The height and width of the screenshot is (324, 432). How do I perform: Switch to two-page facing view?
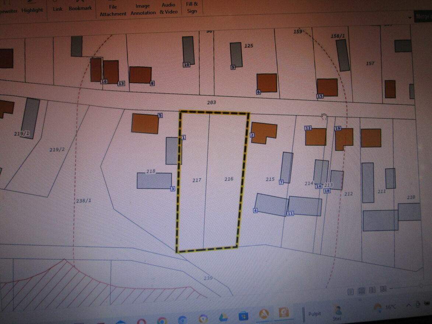point(372,290)
